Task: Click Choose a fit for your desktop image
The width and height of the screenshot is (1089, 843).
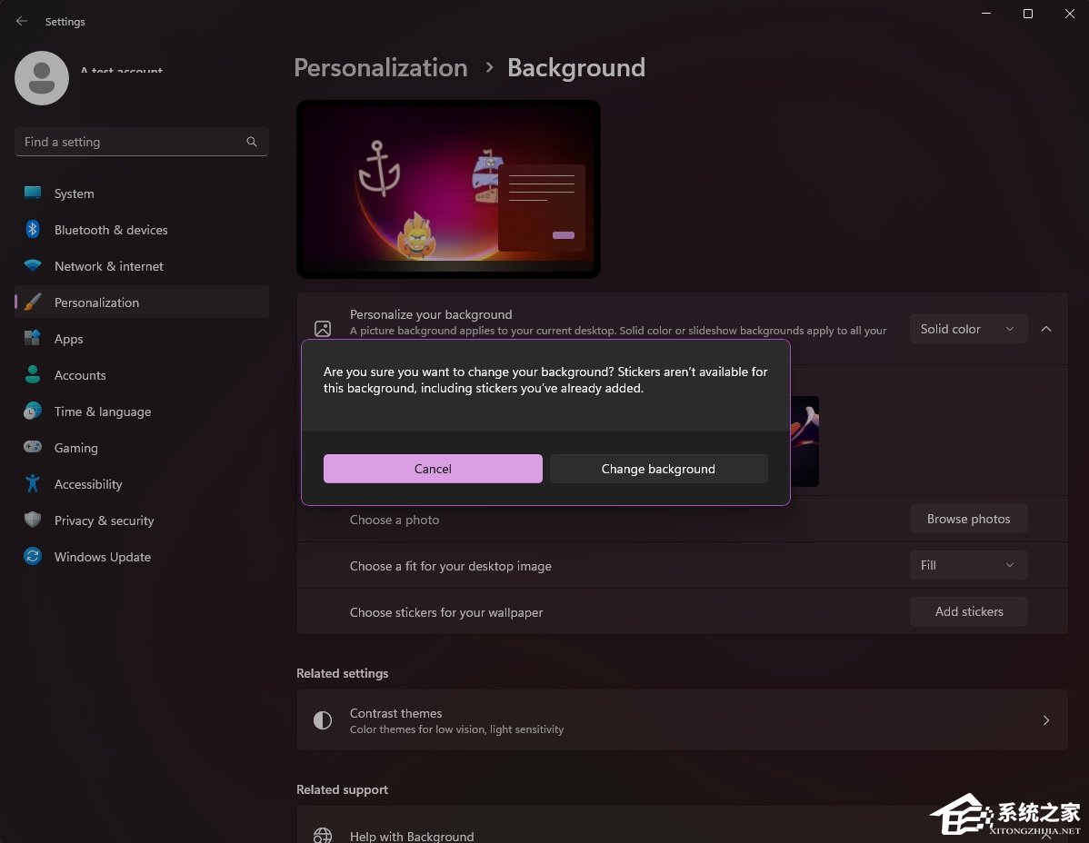Action: tap(451, 566)
